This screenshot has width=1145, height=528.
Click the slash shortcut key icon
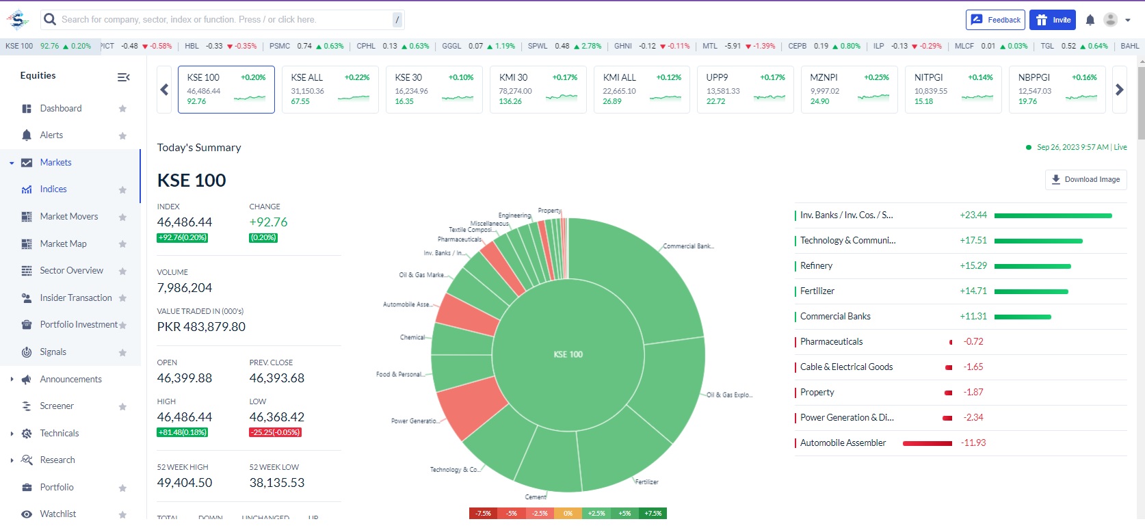(397, 20)
